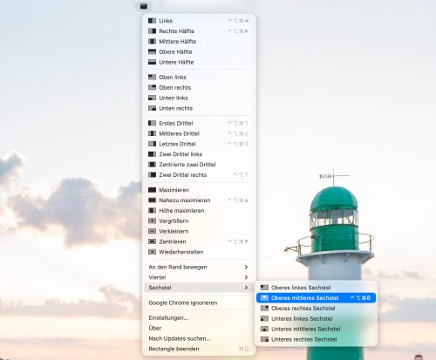
Task: Click the Unten rechts icon
Action: [x=152, y=108]
